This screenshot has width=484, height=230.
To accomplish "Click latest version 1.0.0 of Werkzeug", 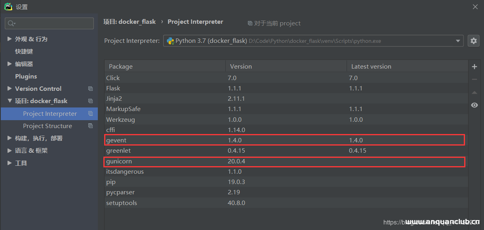I will point(356,119).
